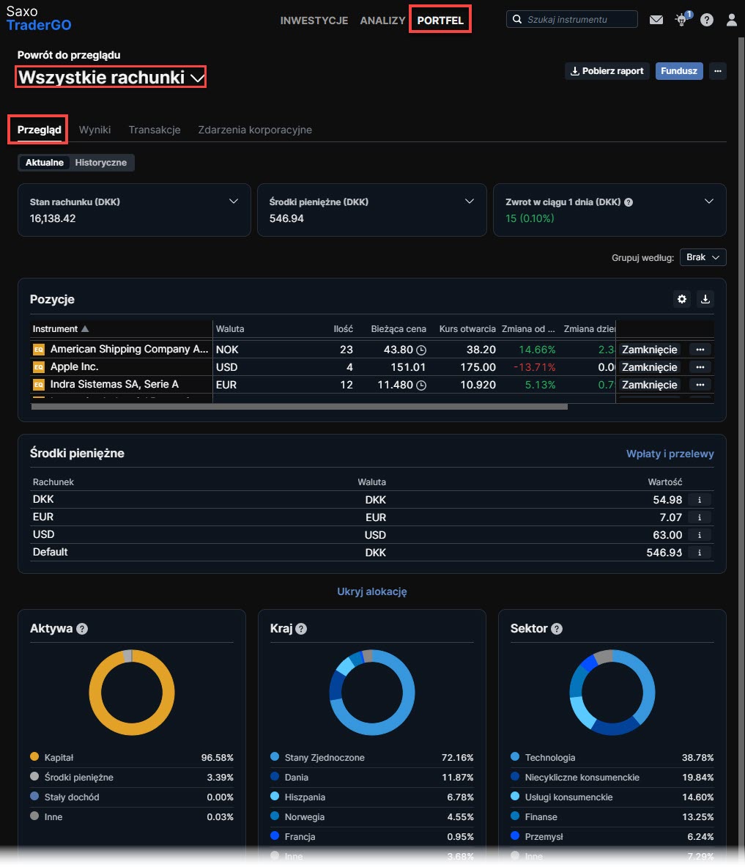The image size is (745, 867).
Task: Switch to the Transakcje tab
Action: [x=154, y=130]
